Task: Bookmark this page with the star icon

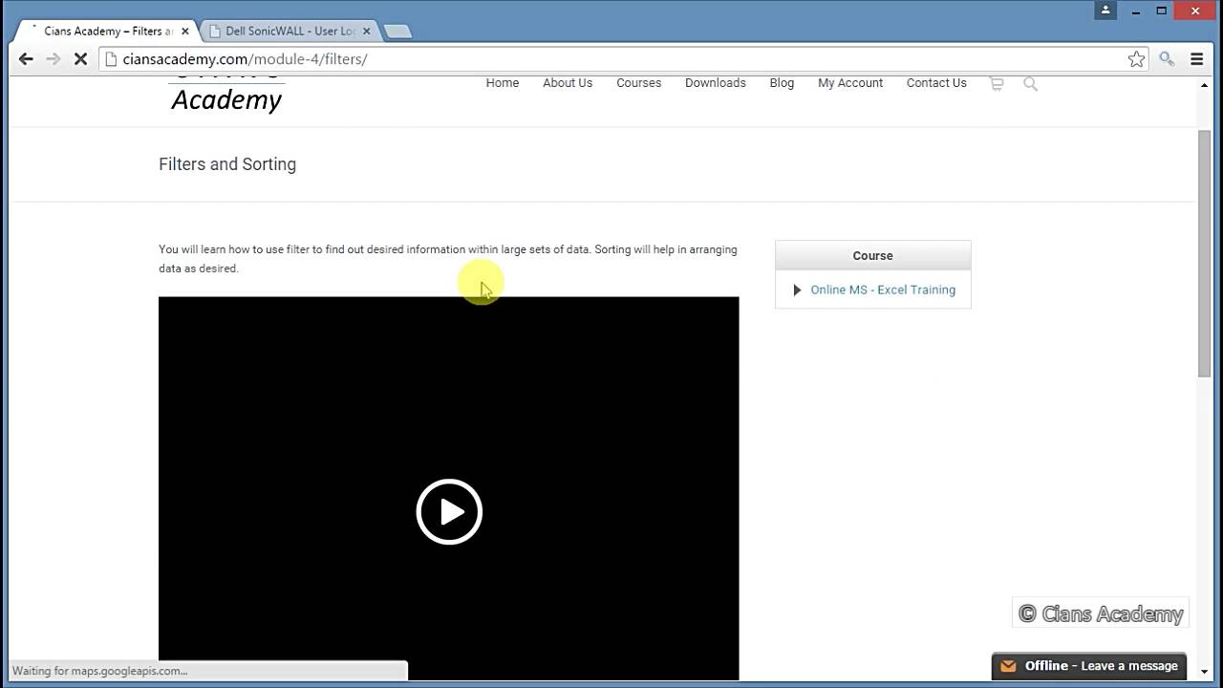Action: coord(1136,59)
